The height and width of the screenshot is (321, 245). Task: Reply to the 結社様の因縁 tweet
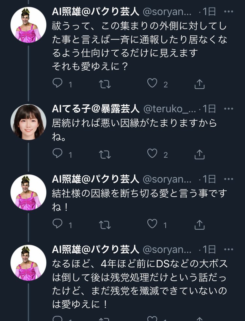58,224
